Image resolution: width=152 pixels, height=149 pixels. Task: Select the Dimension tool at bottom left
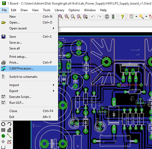[3, 147]
